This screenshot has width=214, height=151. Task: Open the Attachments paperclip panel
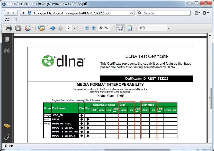pos(7,137)
